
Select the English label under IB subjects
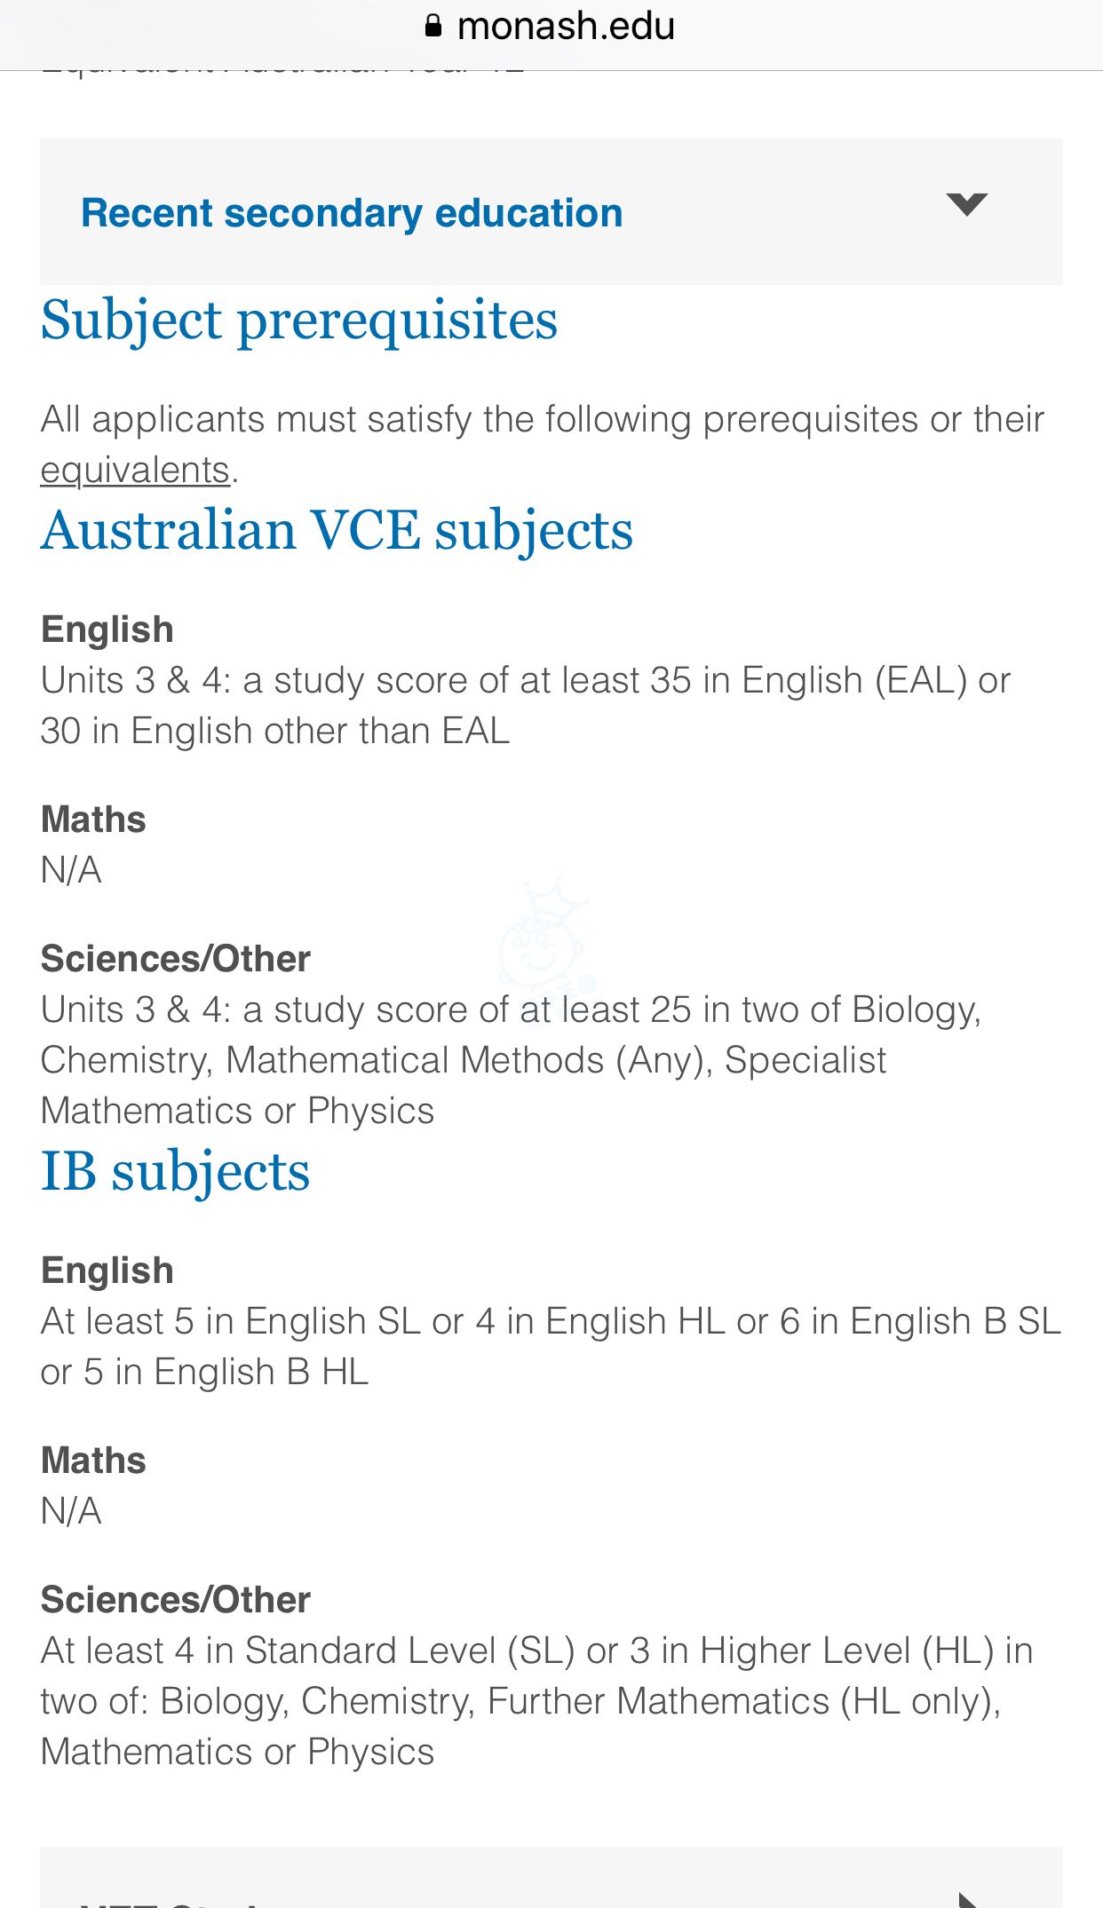(x=107, y=1271)
